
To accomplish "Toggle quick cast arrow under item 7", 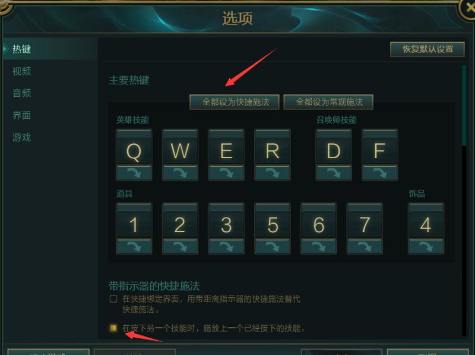I will [365, 247].
